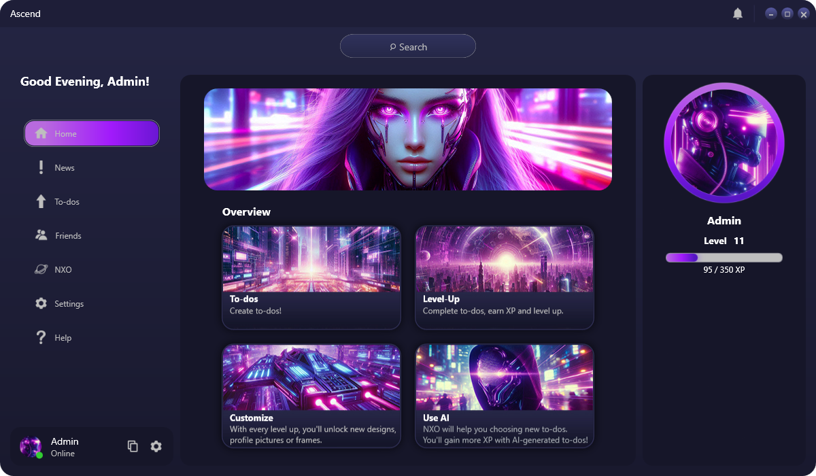Viewport: 816px width, 476px height.
Task: Click into the Search field
Action: coord(408,46)
